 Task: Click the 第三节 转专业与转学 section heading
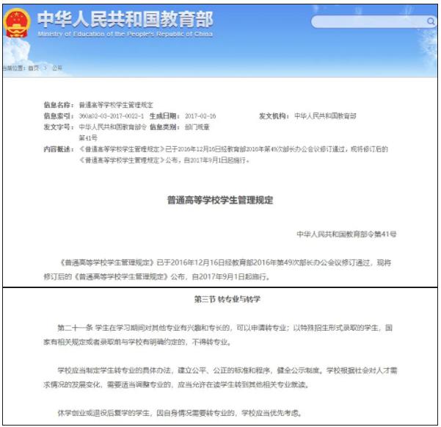tap(220, 300)
